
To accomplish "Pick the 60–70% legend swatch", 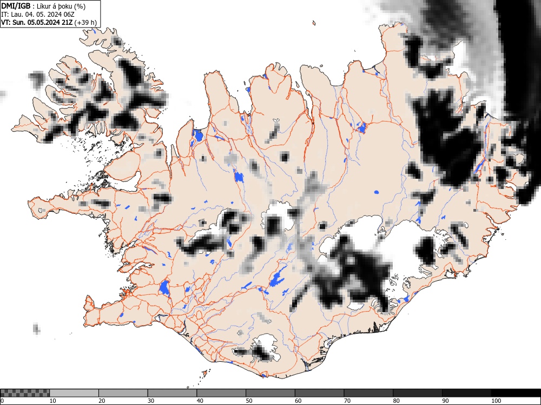I will [320, 393].
